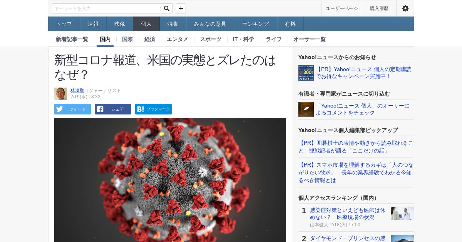Image resolution: width=462 pixels, height=242 pixels.
Task: Click the plus button beside search
Action: 181,8
